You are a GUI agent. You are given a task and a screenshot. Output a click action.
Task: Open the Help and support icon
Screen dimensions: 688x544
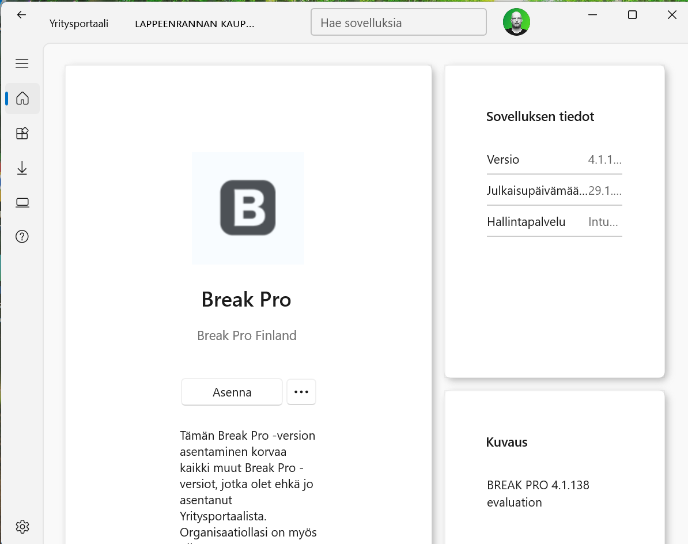point(22,237)
